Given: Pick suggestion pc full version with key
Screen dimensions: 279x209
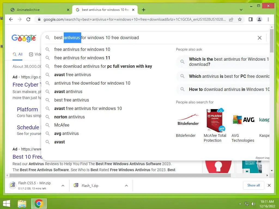Looking at the screenshot, I should pos(103,66).
